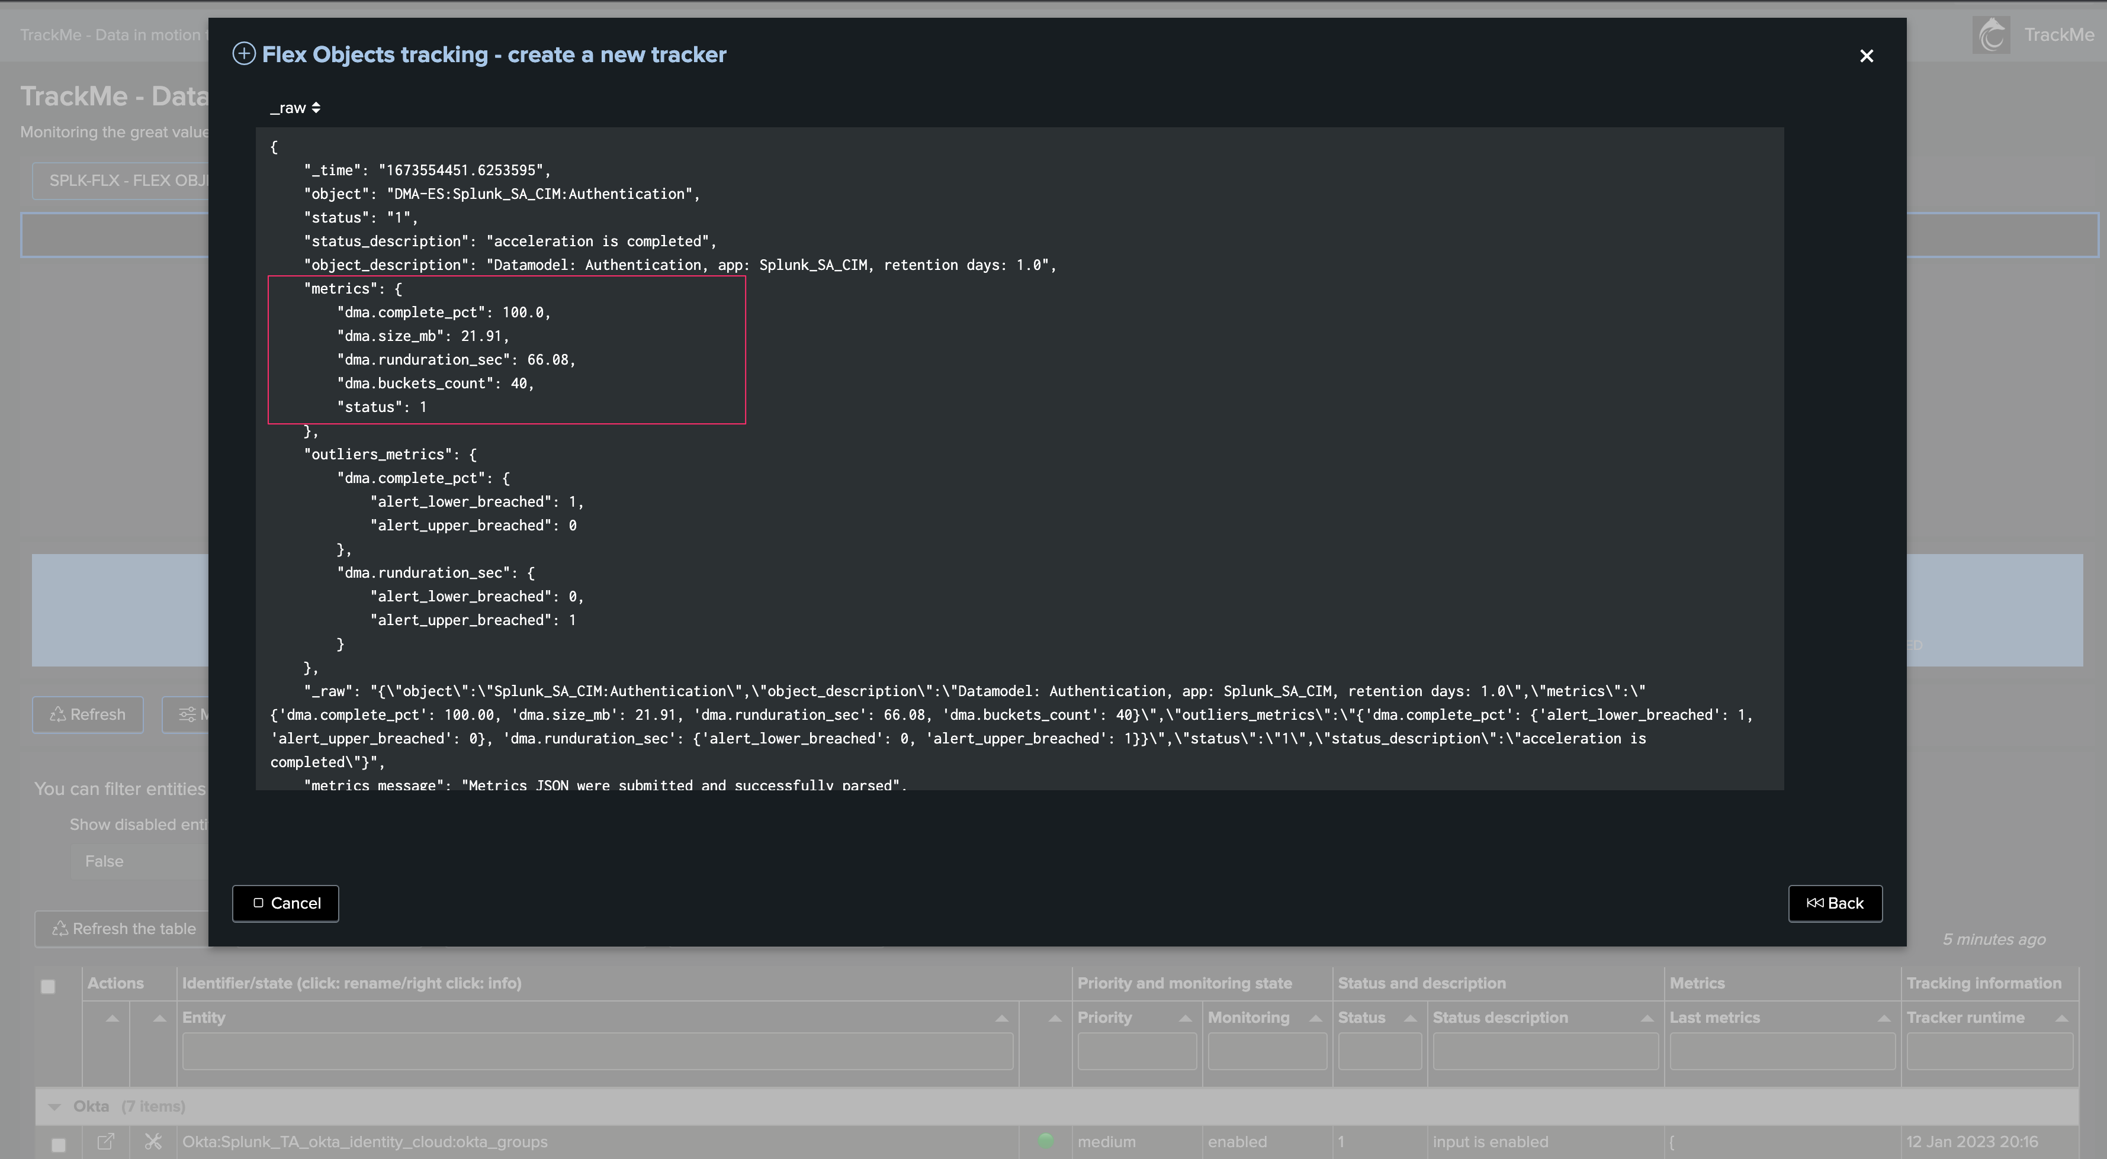Open the False dropdown under Show disabled
Screen dimensions: 2107x1159
tap(139, 861)
